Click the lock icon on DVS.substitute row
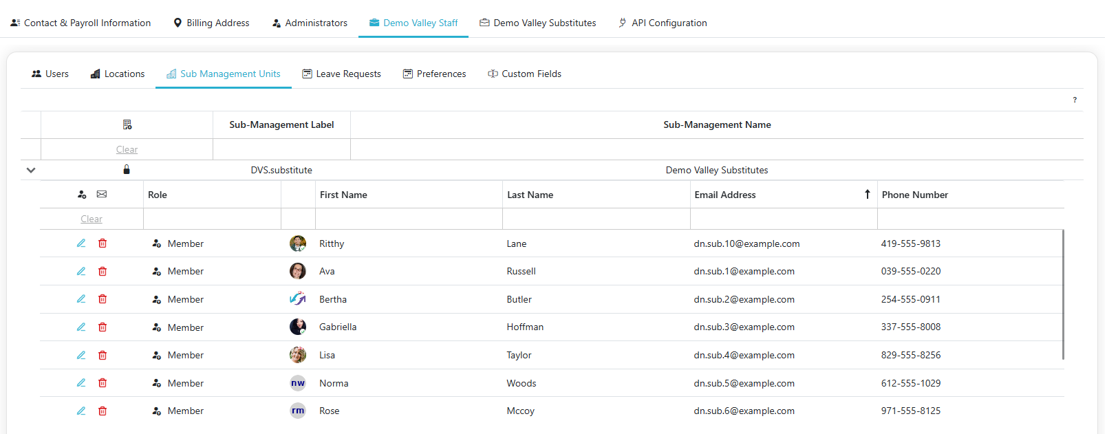Image resolution: width=1107 pixels, height=434 pixels. 127,170
